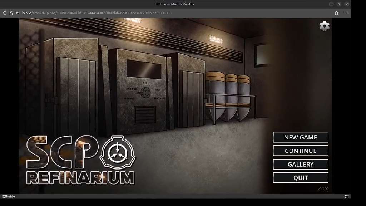Open the site permissions icon in address bar
366x206 pixels.
pos(18,13)
